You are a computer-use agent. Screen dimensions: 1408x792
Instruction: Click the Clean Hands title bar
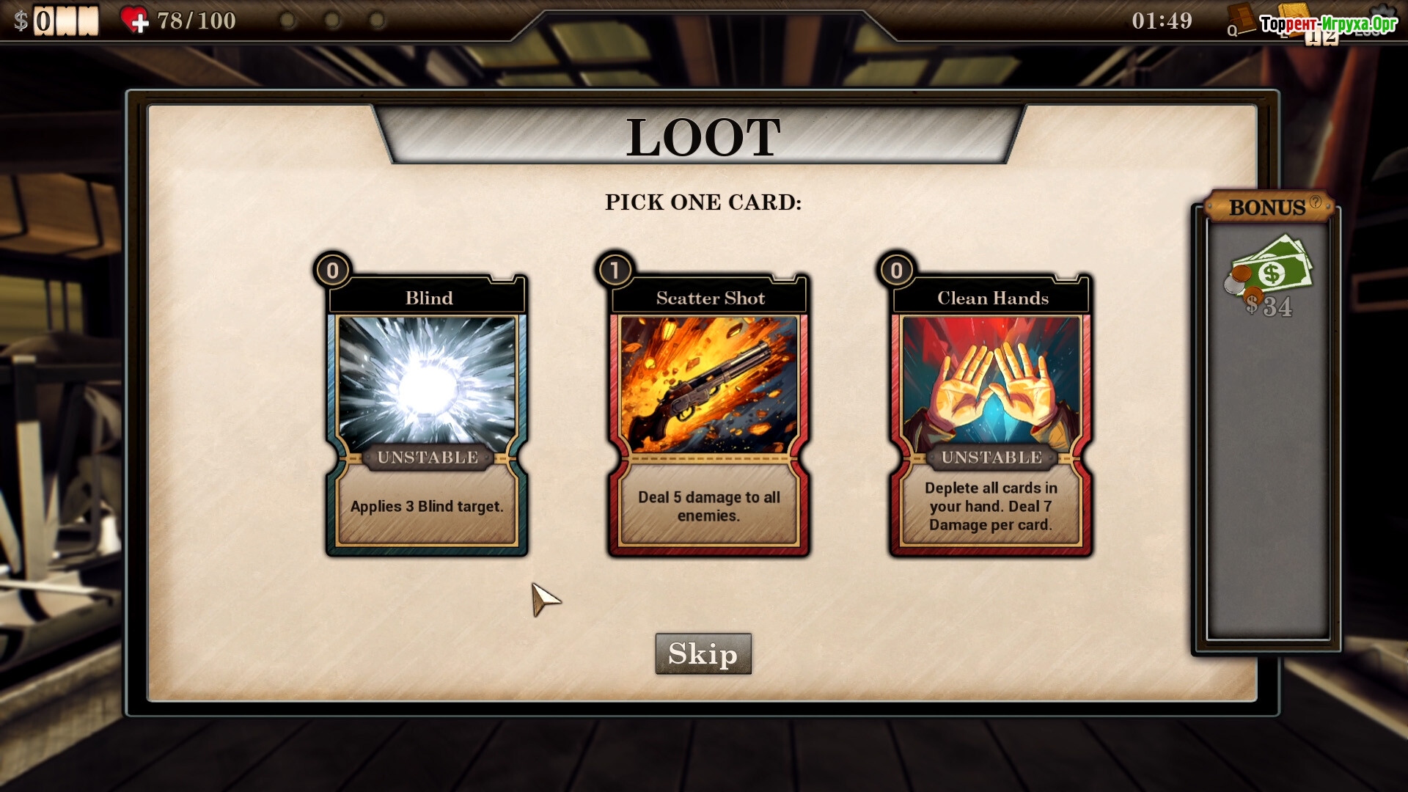(x=992, y=298)
